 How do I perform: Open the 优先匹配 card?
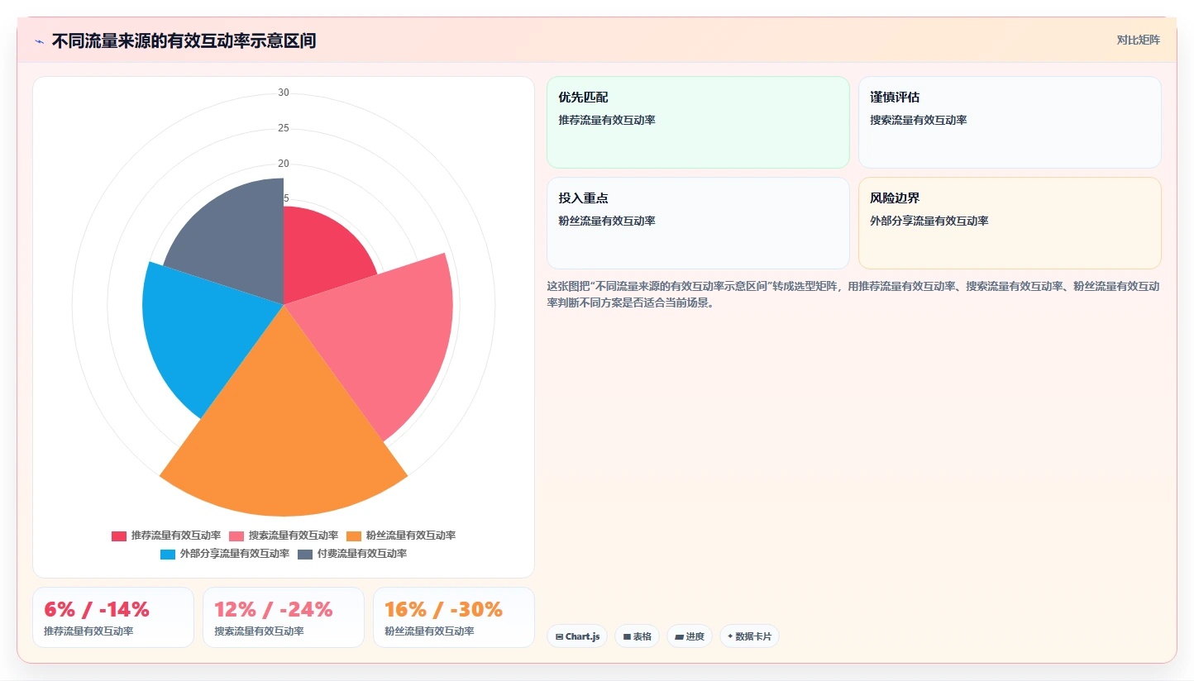click(698, 122)
